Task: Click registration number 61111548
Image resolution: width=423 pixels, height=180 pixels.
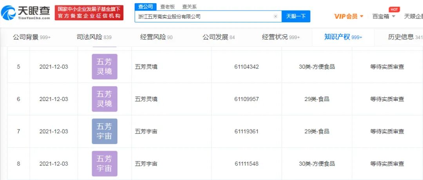Action: pos(247,164)
